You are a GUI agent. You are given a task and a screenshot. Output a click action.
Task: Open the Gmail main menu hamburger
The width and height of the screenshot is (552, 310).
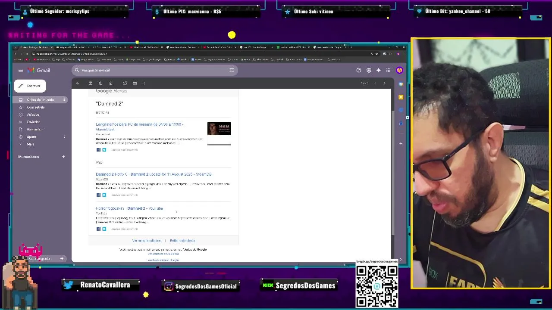[x=20, y=70]
